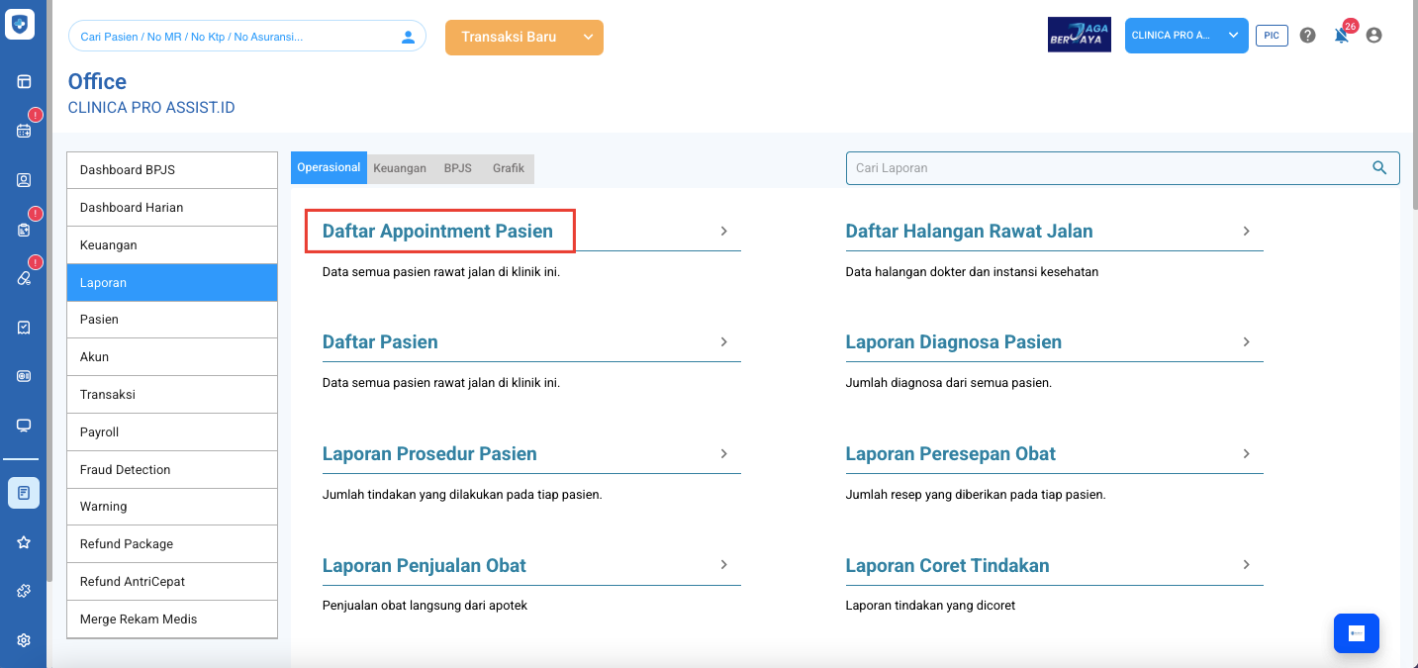Switch to the Keuangan tab

[400, 168]
